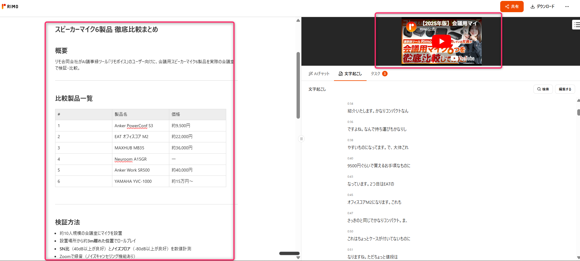Open the video on YouTube via its logo
The height and width of the screenshot is (261, 580).
(463, 58)
